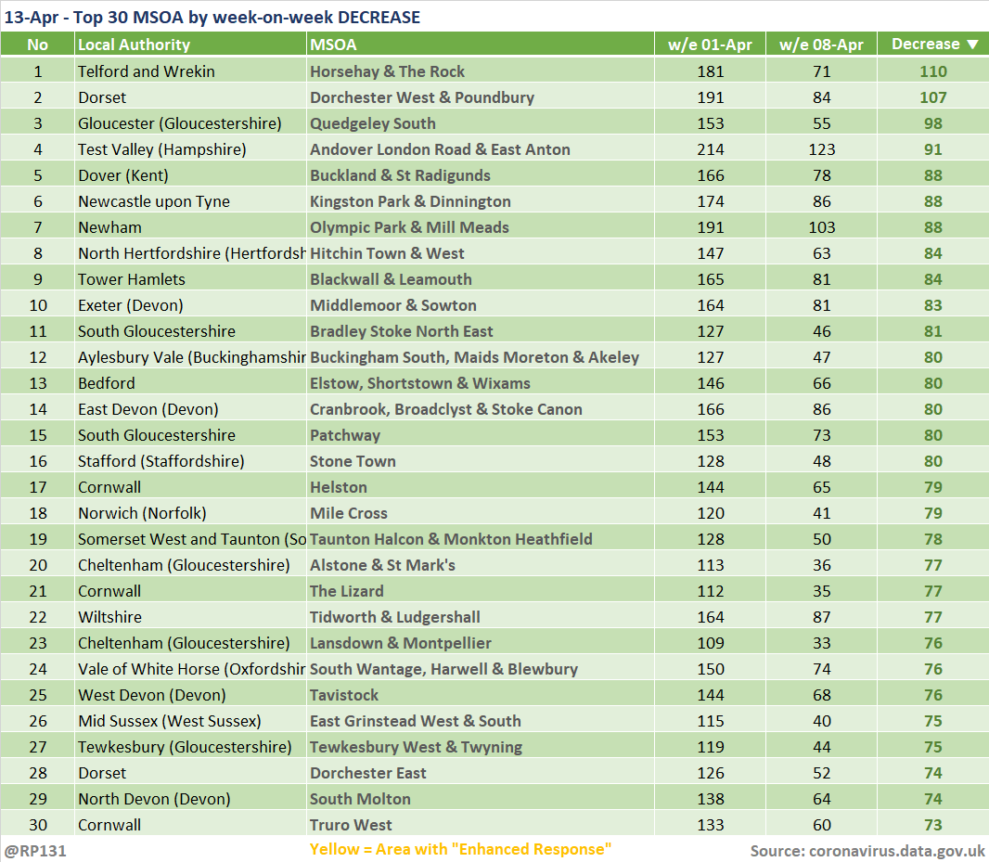Click value 103 in Newham row

[x=821, y=227]
